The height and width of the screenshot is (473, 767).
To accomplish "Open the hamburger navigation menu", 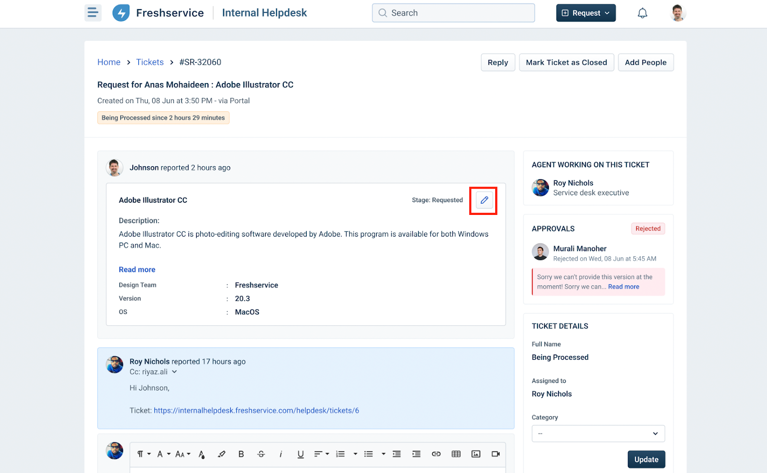I will (93, 13).
